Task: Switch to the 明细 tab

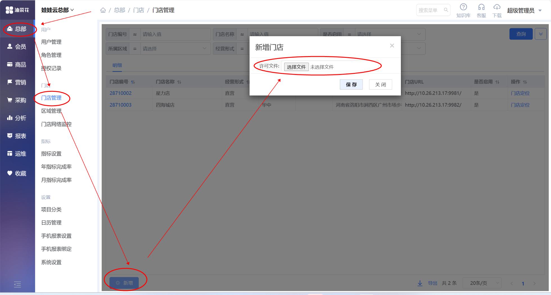Action: click(x=117, y=65)
